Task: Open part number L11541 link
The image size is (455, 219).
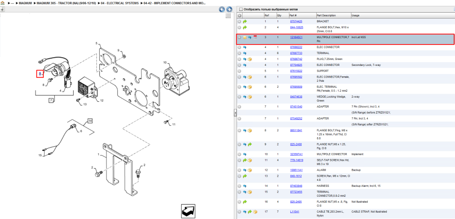Action: coord(295,212)
